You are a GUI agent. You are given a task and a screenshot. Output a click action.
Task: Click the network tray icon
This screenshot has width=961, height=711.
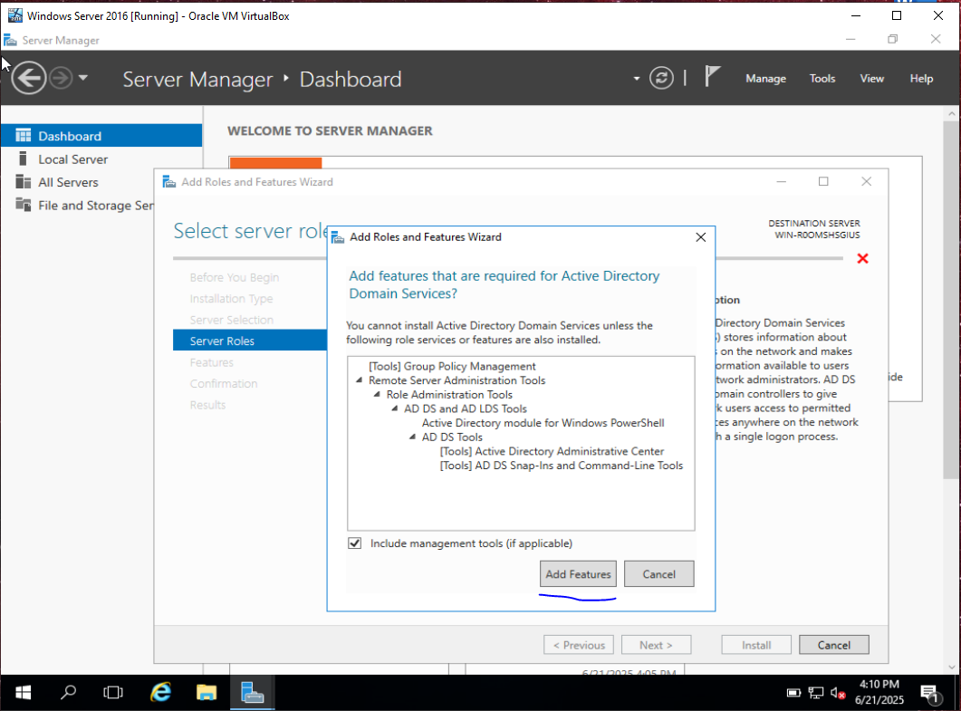coord(816,693)
